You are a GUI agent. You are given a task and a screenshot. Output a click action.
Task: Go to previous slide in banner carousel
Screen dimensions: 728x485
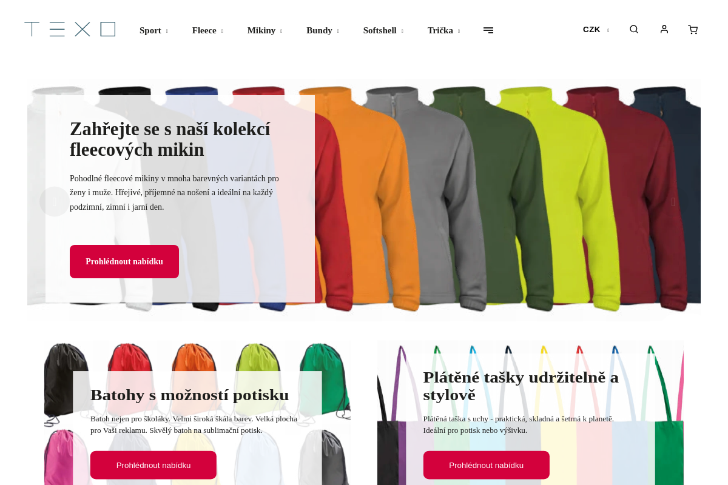coord(55,202)
